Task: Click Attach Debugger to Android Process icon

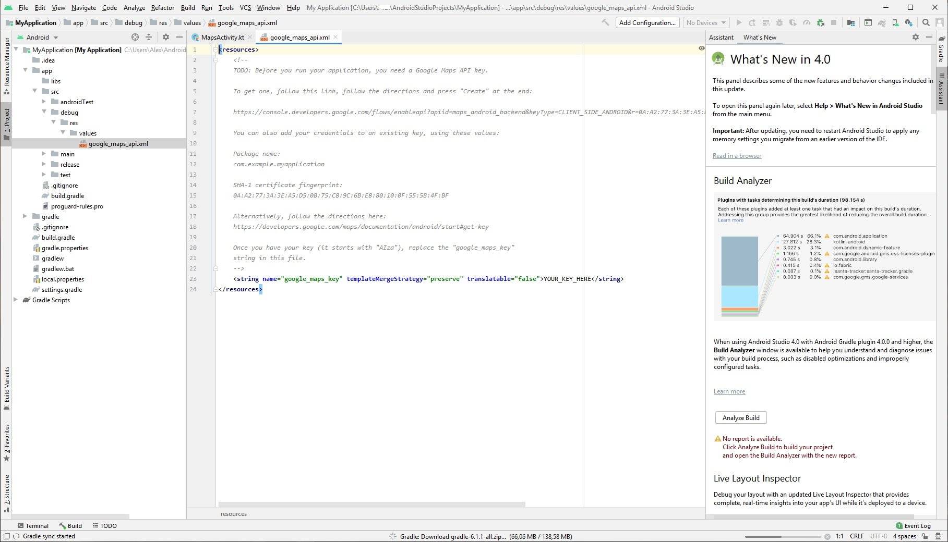Action: pos(821,22)
